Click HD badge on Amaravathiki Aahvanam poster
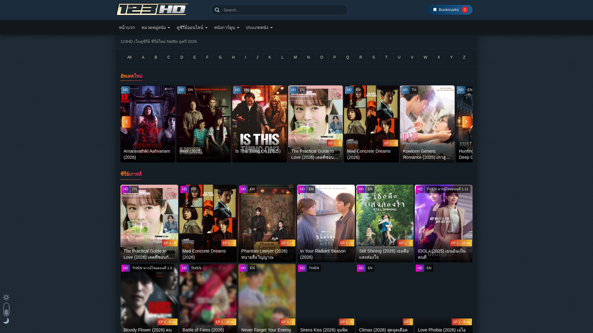 (x=126, y=90)
